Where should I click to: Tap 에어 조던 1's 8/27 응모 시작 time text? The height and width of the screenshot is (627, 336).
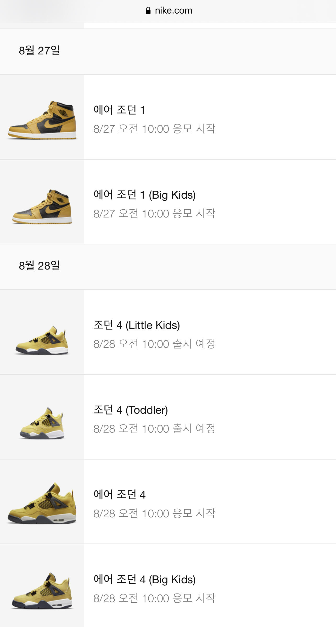tap(154, 129)
